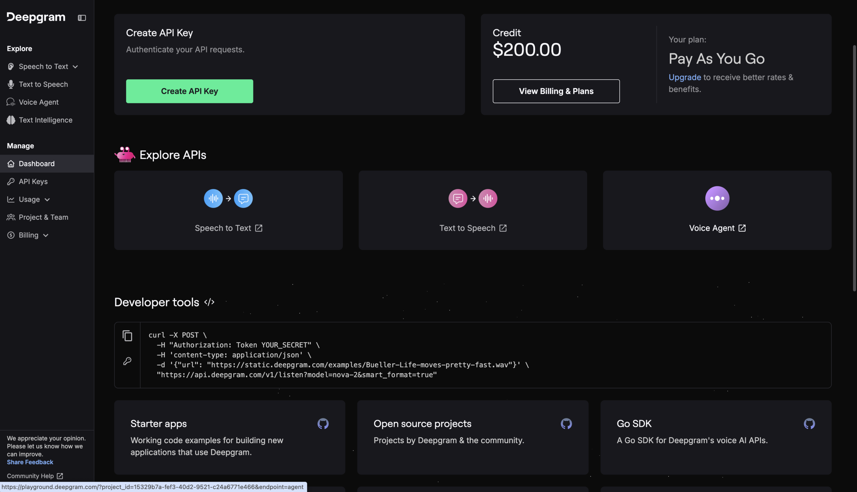This screenshot has height=492, width=857.
Task: Open the Go SDK GitHub icon
Action: 809,424
